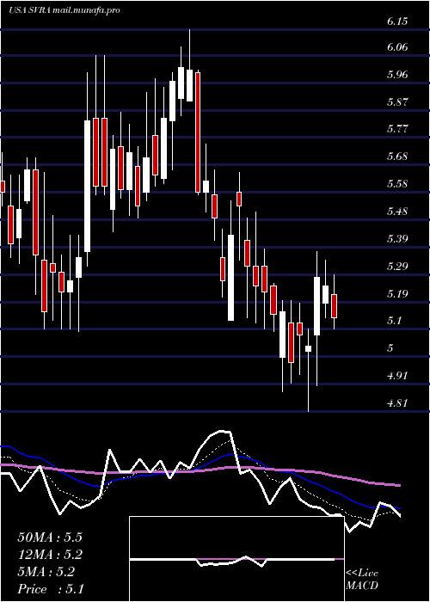Click the last red candlestick on the right
The width and height of the screenshot is (430, 602).
tap(334, 306)
